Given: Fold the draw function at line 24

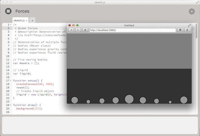Looking at the screenshot, I should click(x=11, y=105).
